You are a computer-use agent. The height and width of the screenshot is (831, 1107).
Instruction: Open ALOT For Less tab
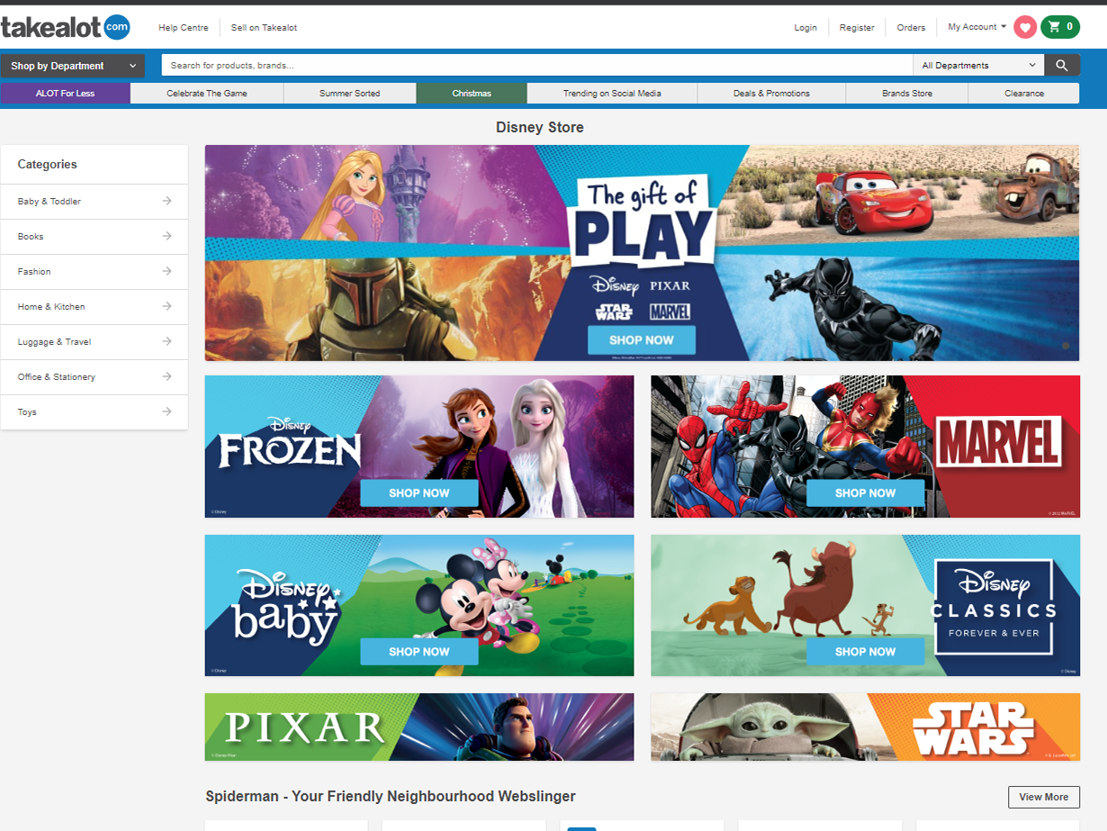[66, 93]
